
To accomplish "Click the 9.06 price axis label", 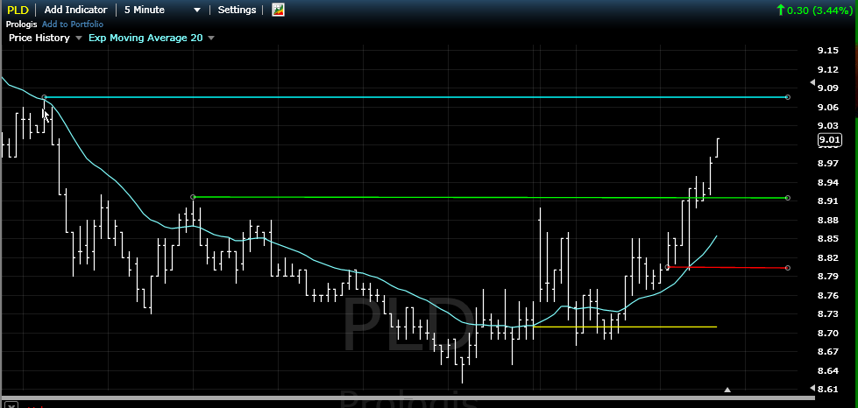I will pyautogui.click(x=828, y=107).
